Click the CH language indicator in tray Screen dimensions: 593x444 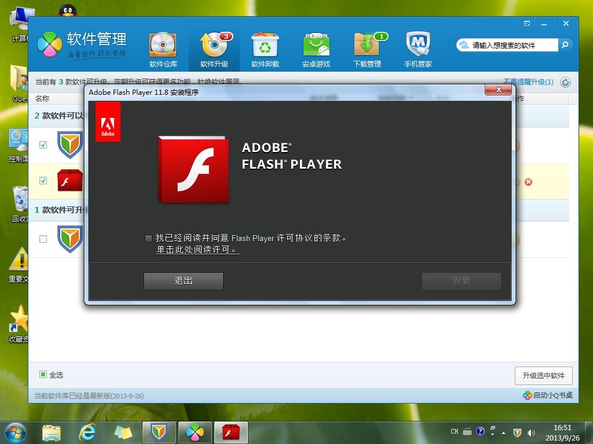(x=455, y=431)
